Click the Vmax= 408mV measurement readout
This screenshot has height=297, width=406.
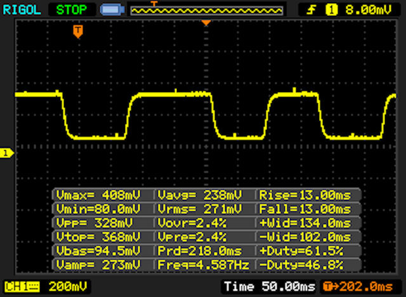pyautogui.click(x=103, y=195)
